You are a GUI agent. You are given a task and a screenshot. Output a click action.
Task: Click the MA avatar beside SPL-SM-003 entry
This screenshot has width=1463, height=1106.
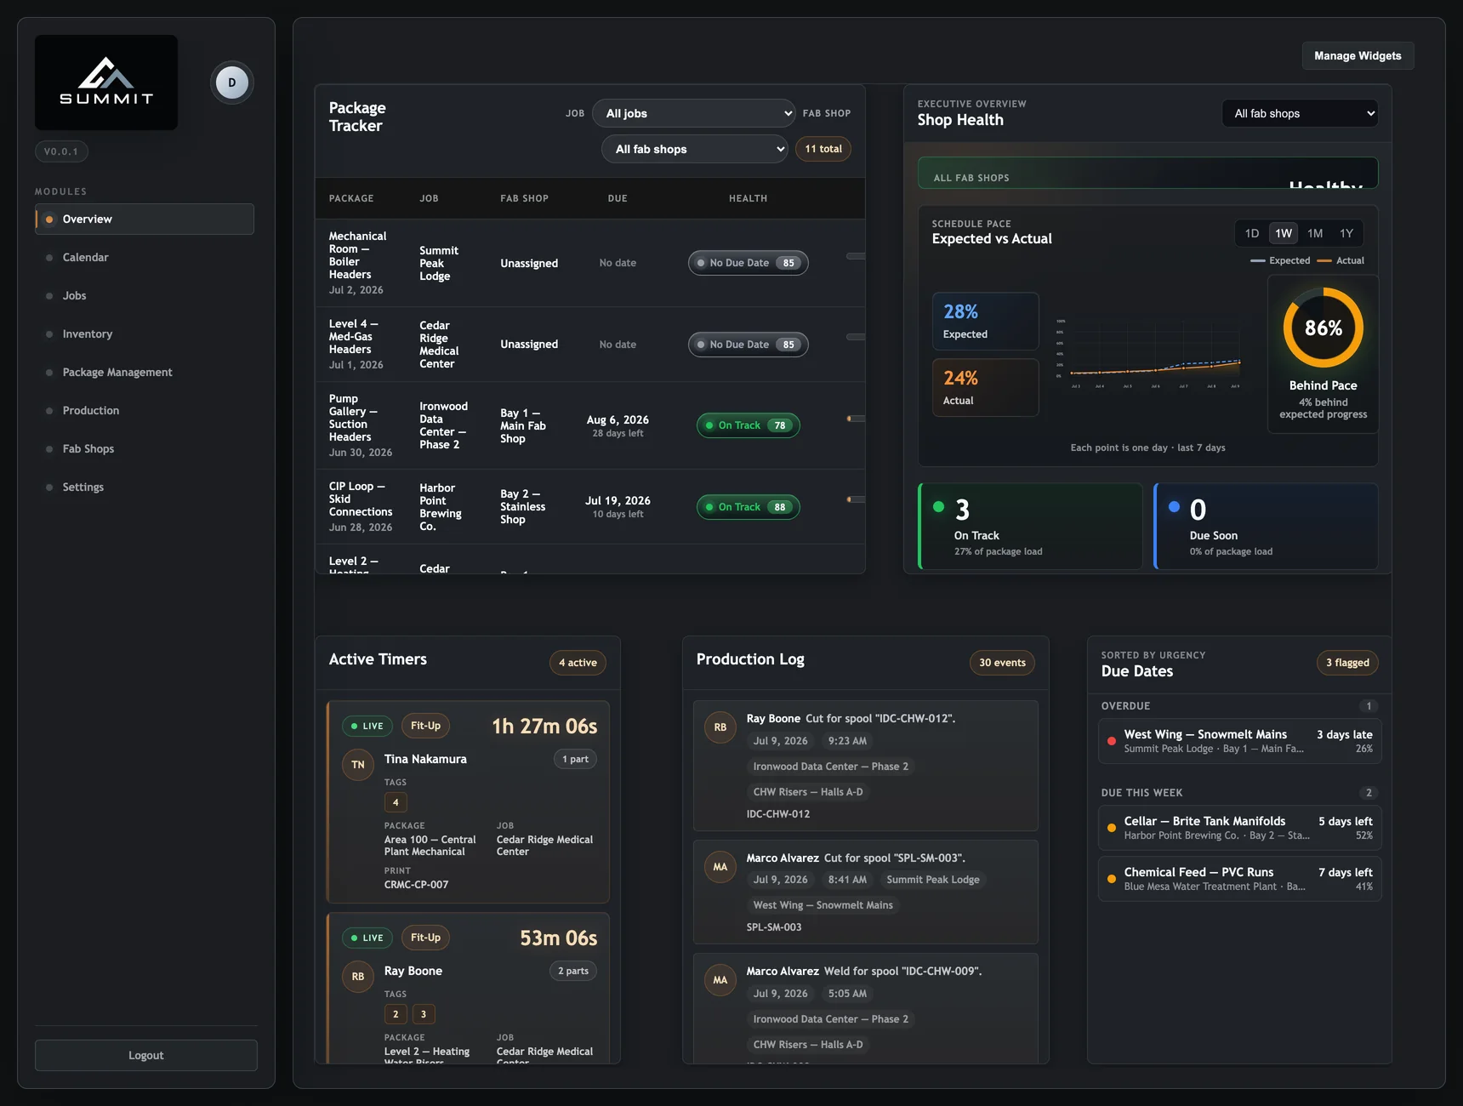(720, 867)
